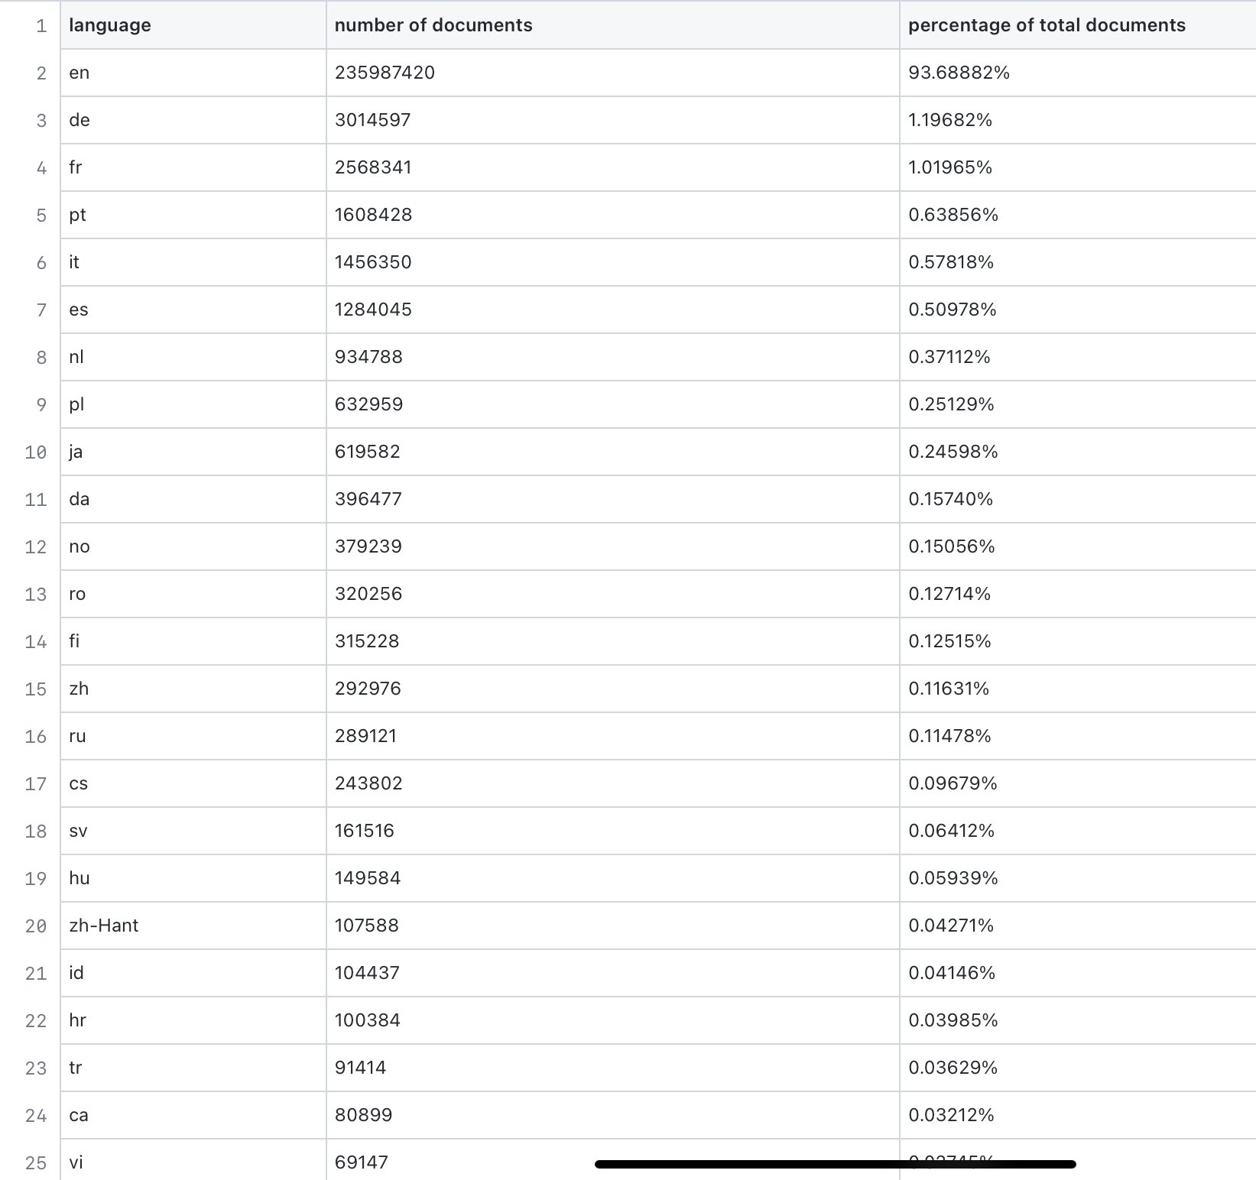Click the 0.09679% cell in cs row

click(x=953, y=783)
